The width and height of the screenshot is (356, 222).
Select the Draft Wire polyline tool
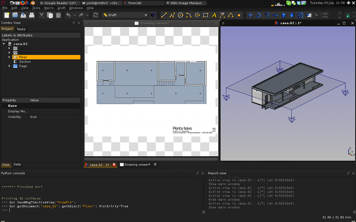click(x=172, y=15)
